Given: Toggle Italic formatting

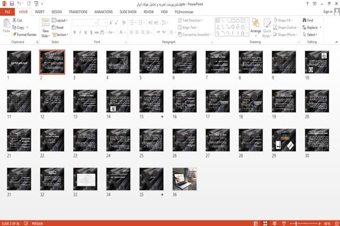Looking at the screenshot, I should pyautogui.click(x=80, y=32).
